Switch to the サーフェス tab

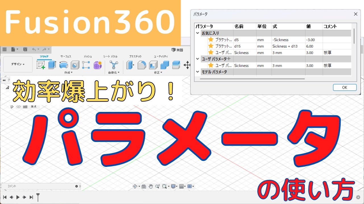click(x=66, y=57)
